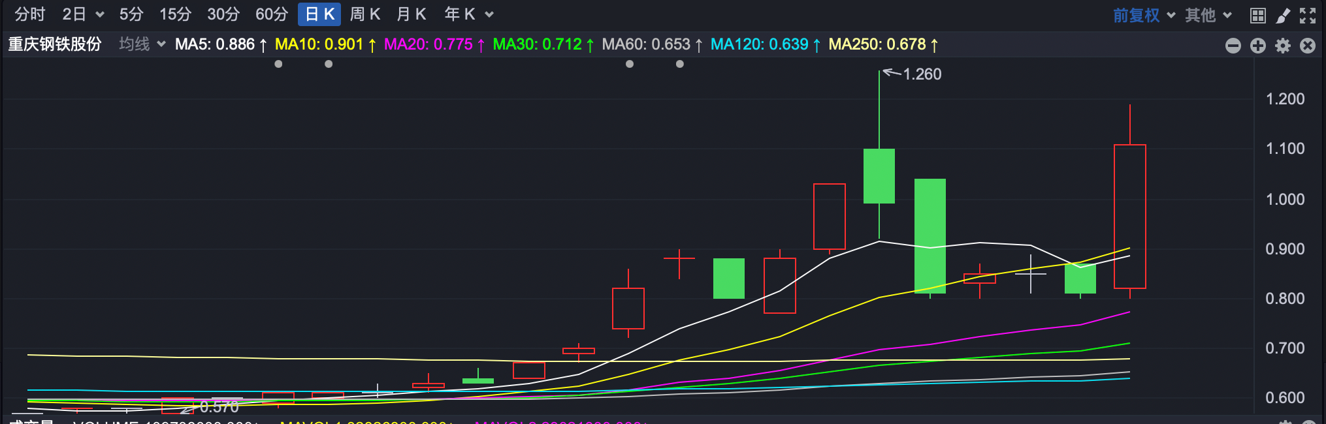Click the tallest green candlestick at peak
Image resolution: width=1326 pixels, height=424 pixels.
[879, 176]
